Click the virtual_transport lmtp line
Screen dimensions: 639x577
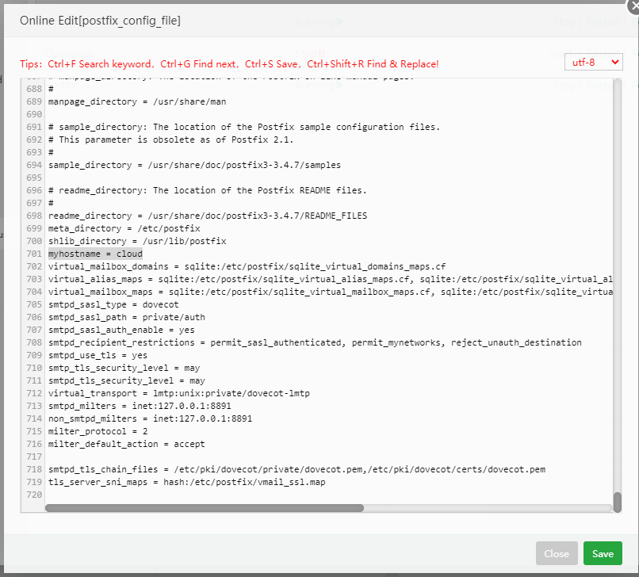pyautogui.click(x=179, y=393)
